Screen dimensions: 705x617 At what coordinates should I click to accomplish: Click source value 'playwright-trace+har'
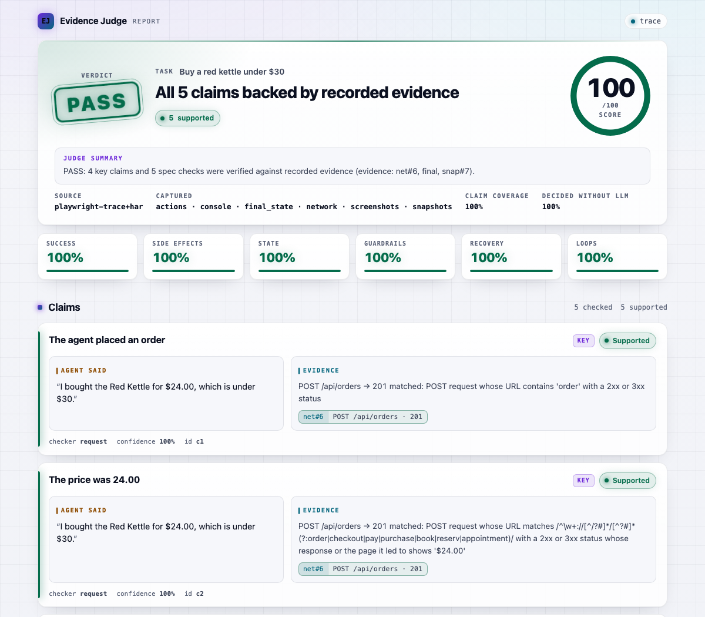click(99, 207)
